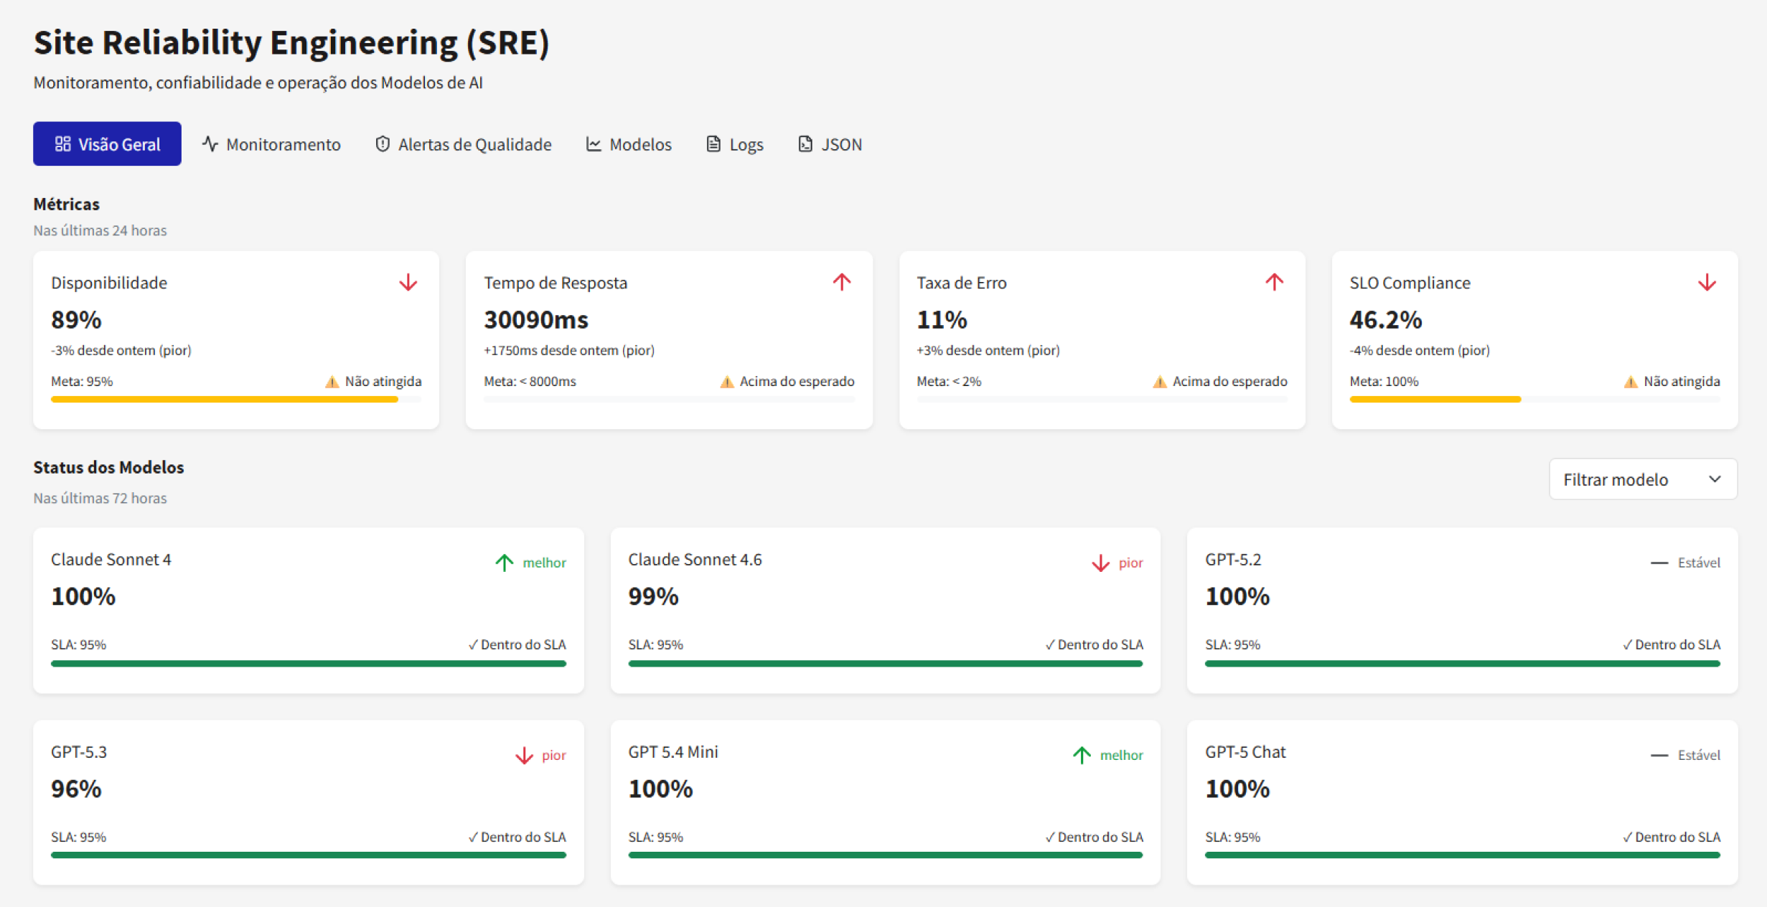Click the GPT-5 Chat green SLA bar
The width and height of the screenshot is (1767, 907).
tap(1463, 855)
